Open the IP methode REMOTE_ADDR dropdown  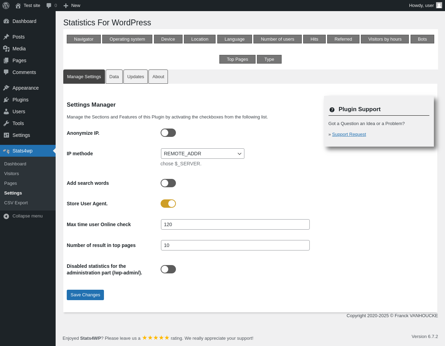point(203,154)
